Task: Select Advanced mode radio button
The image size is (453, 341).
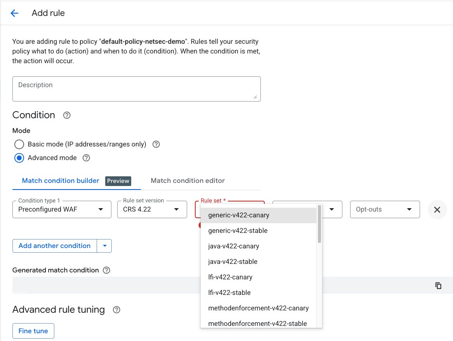Action: [19, 158]
